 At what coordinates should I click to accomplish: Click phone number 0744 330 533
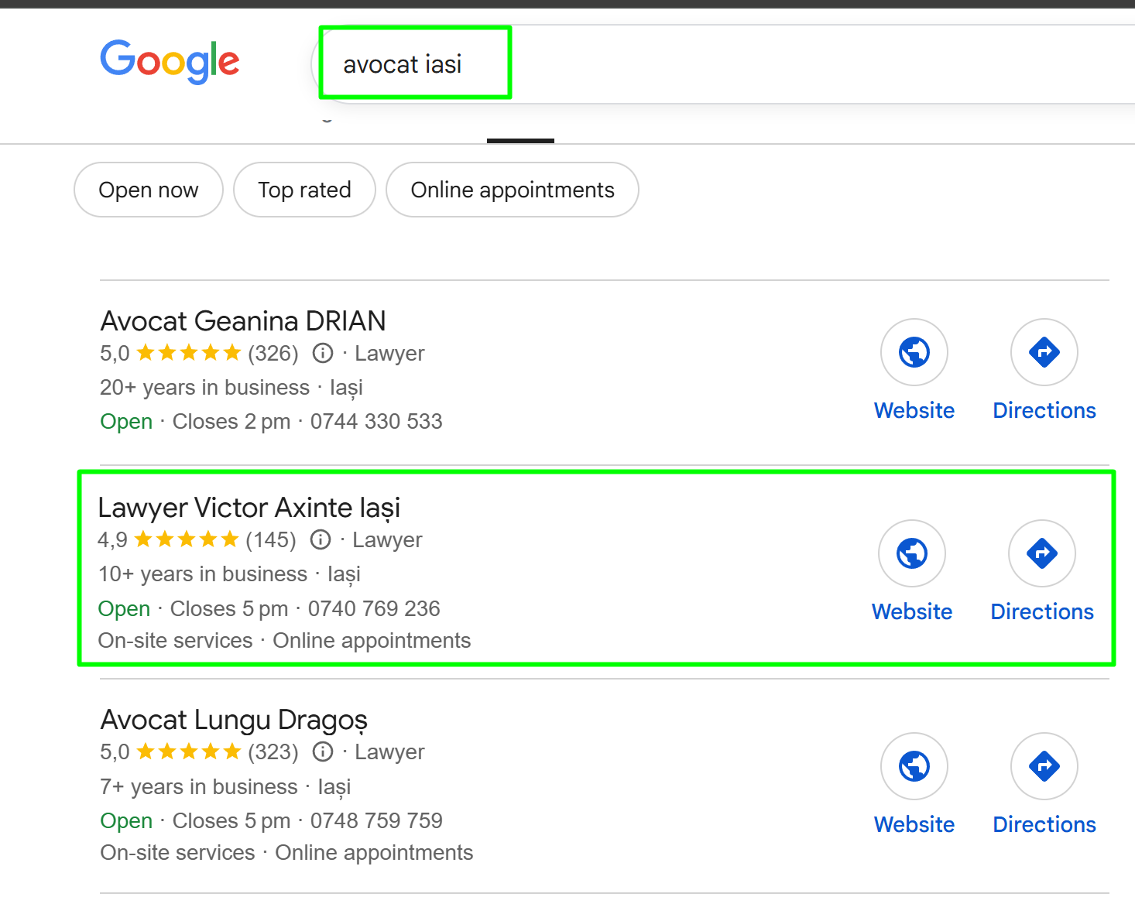point(376,421)
